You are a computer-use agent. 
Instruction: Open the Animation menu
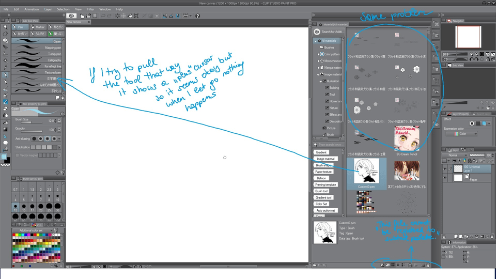[32, 9]
